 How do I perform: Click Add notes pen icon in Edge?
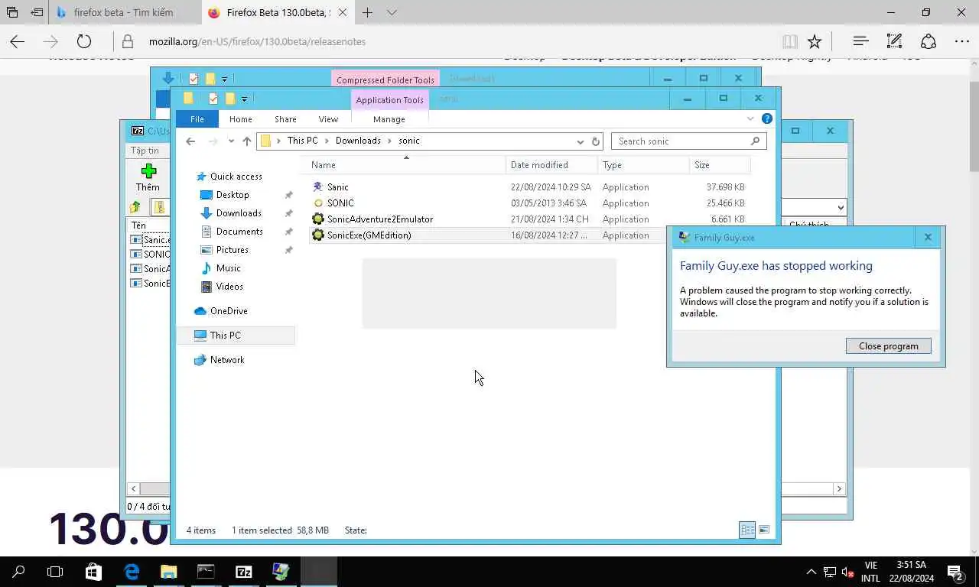click(894, 41)
